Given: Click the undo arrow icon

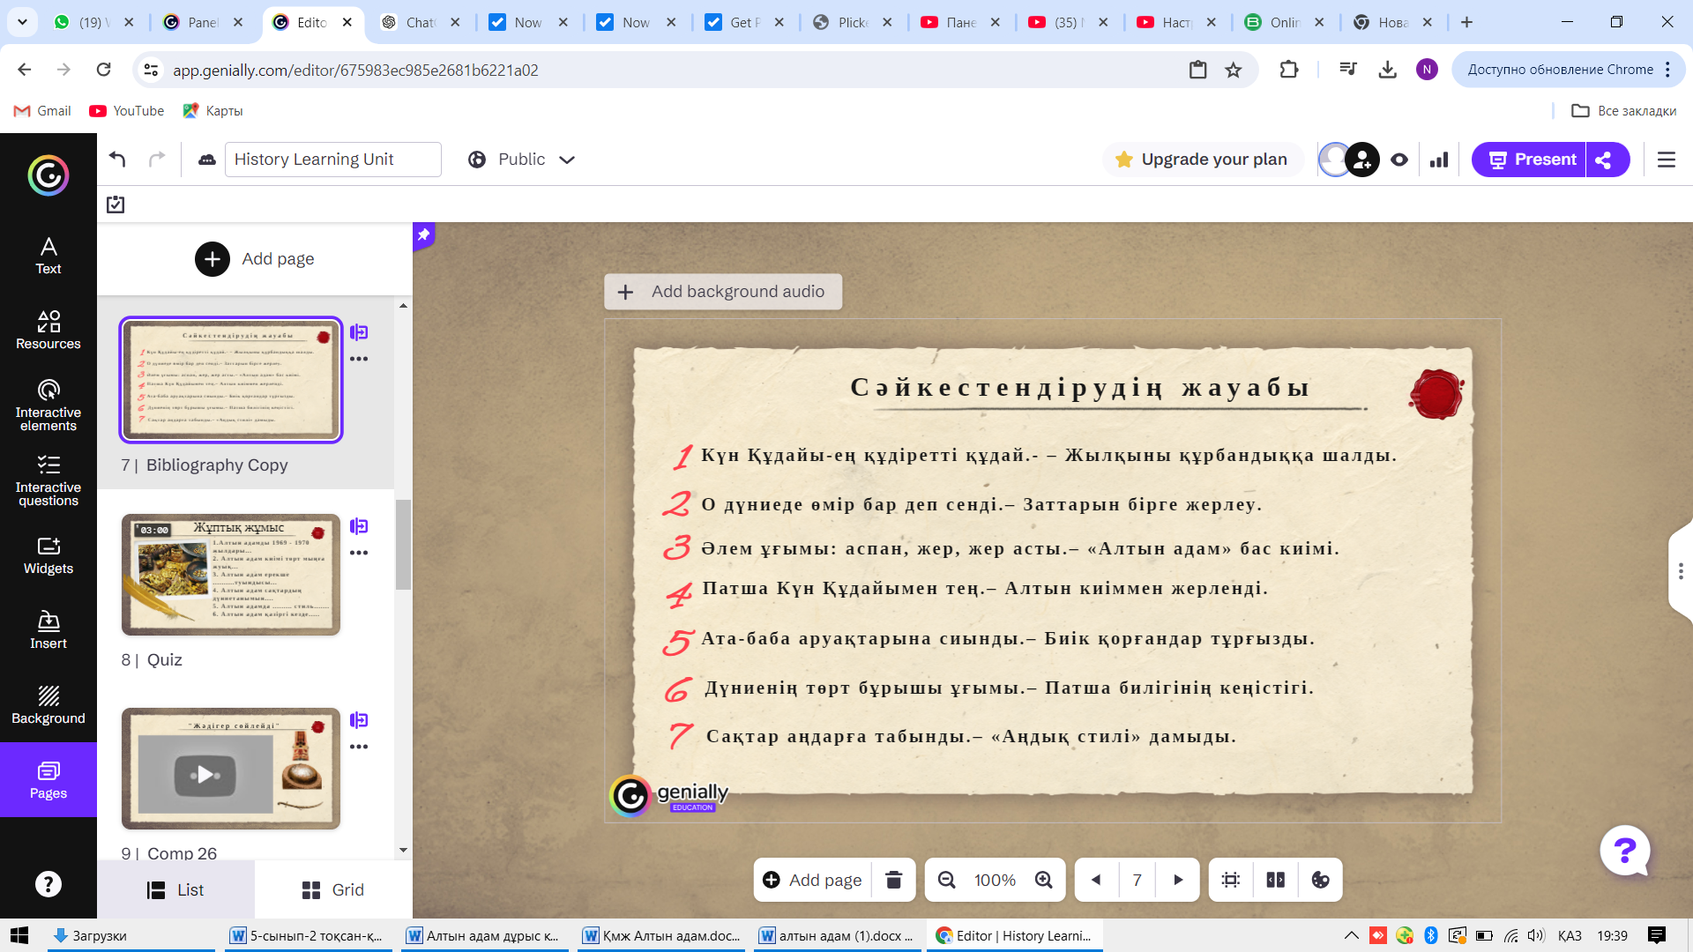Looking at the screenshot, I should click(117, 160).
